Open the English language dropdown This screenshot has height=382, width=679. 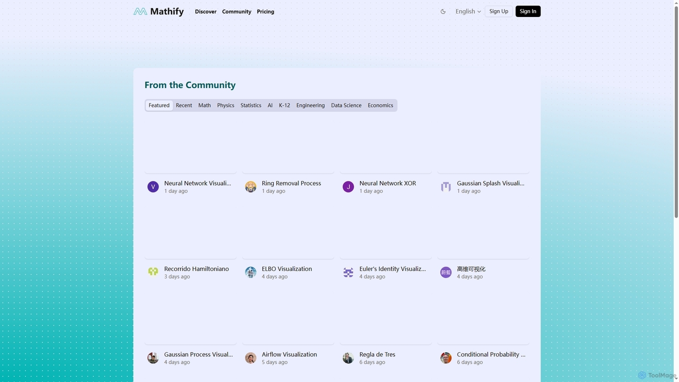[468, 11]
